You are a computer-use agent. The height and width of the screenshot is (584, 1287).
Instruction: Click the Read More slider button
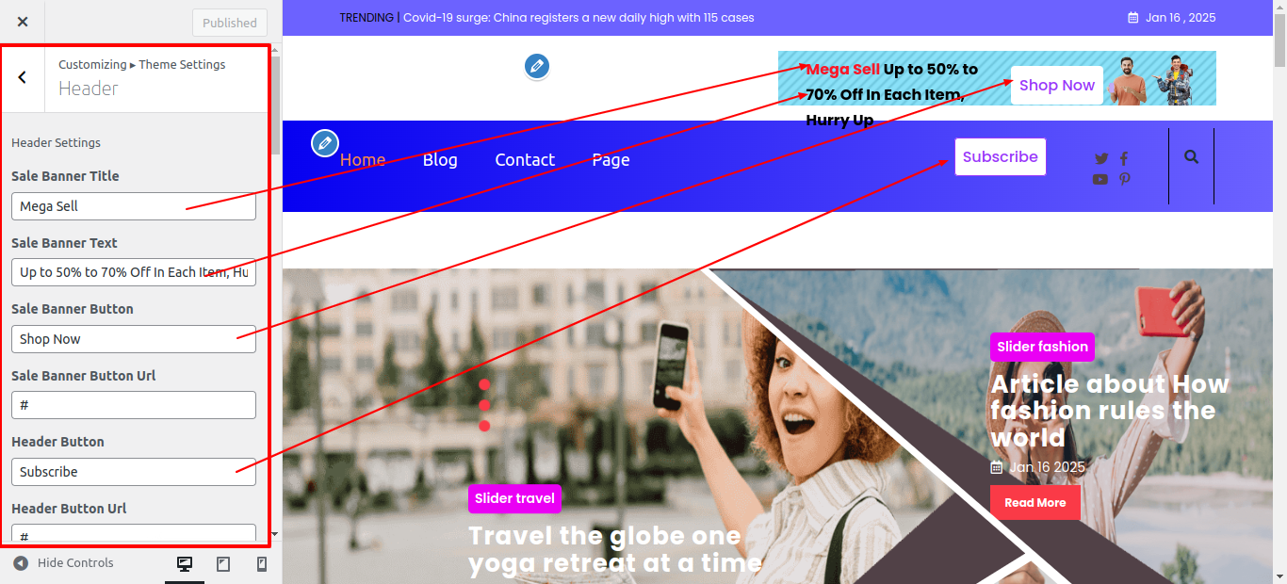[x=1035, y=503]
